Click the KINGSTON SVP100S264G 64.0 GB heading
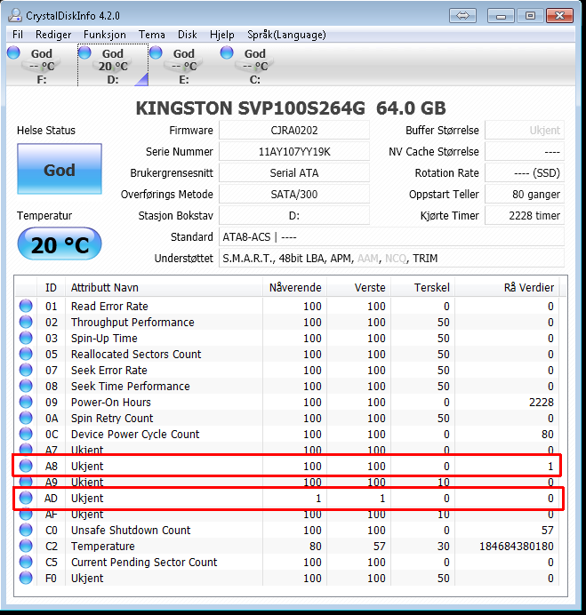Screen dimensions: 586x615 (291, 108)
